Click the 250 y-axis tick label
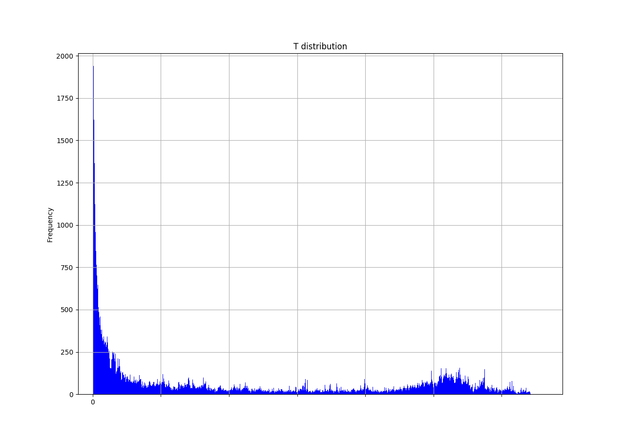 pyautogui.click(x=66, y=352)
